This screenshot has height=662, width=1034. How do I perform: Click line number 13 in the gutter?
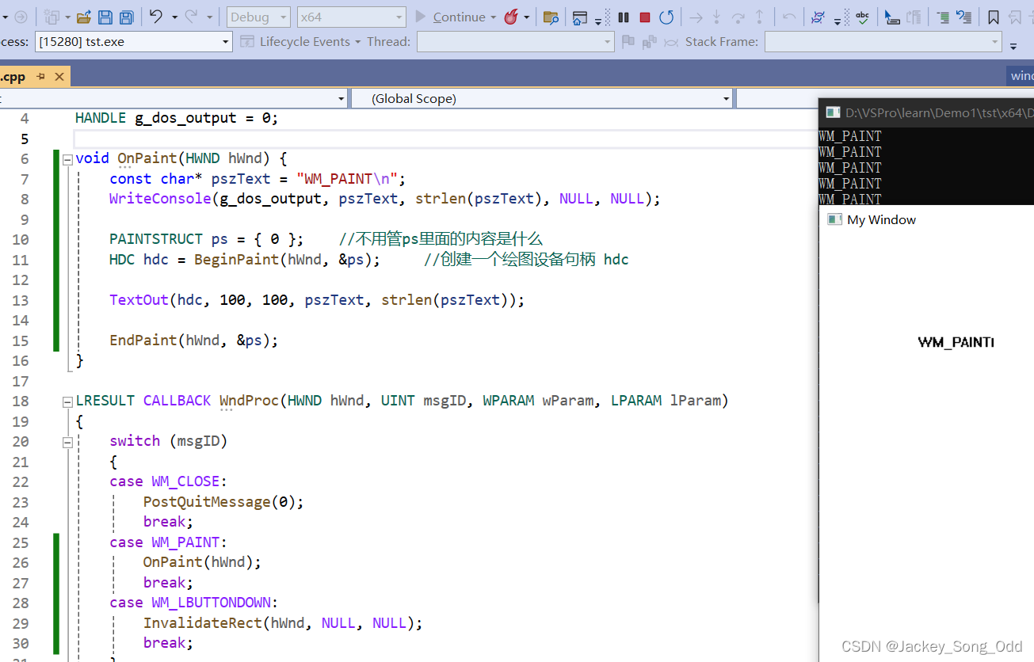(x=21, y=300)
